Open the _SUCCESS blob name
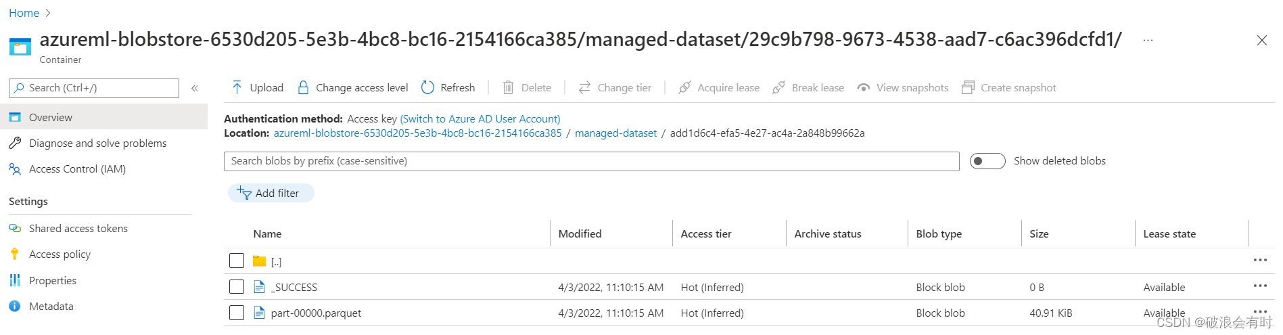Viewport: 1283px width, 335px height. coord(294,287)
